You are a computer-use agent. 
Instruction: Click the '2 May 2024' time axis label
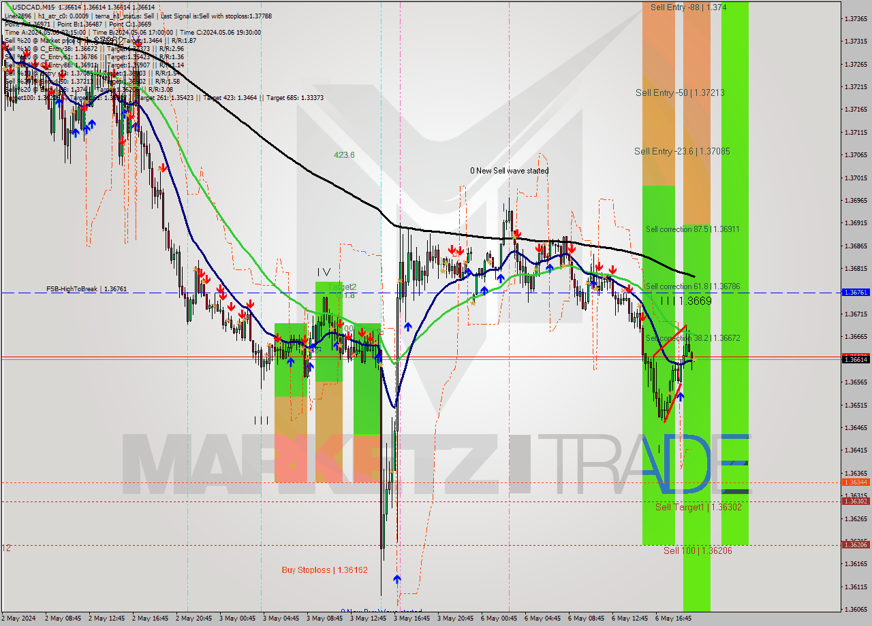[x=20, y=619]
